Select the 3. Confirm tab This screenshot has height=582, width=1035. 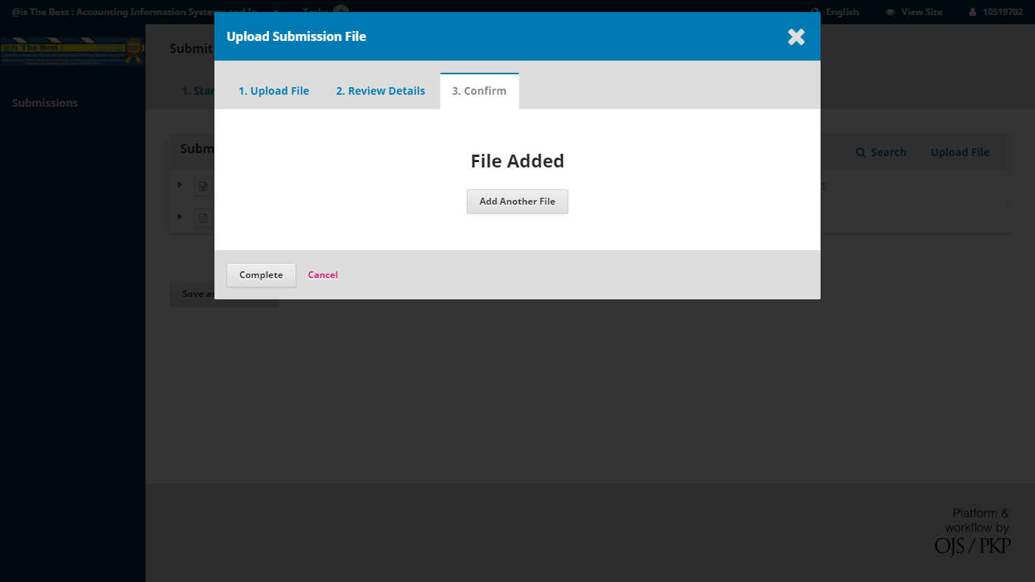[479, 91]
